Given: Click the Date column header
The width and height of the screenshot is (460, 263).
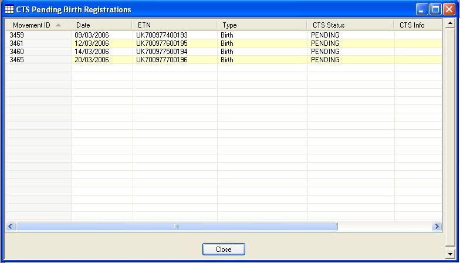Looking at the screenshot, I should click(101, 25).
